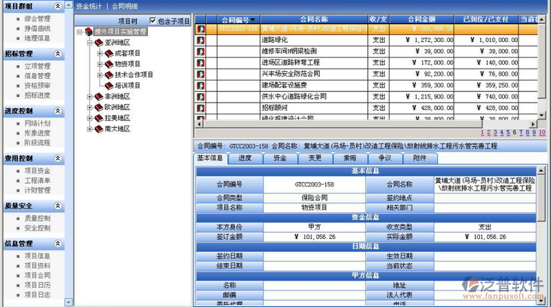The image size is (551, 307).
Task: Collapse the 援外项目实施管理 root tree node
Action: click(x=79, y=32)
